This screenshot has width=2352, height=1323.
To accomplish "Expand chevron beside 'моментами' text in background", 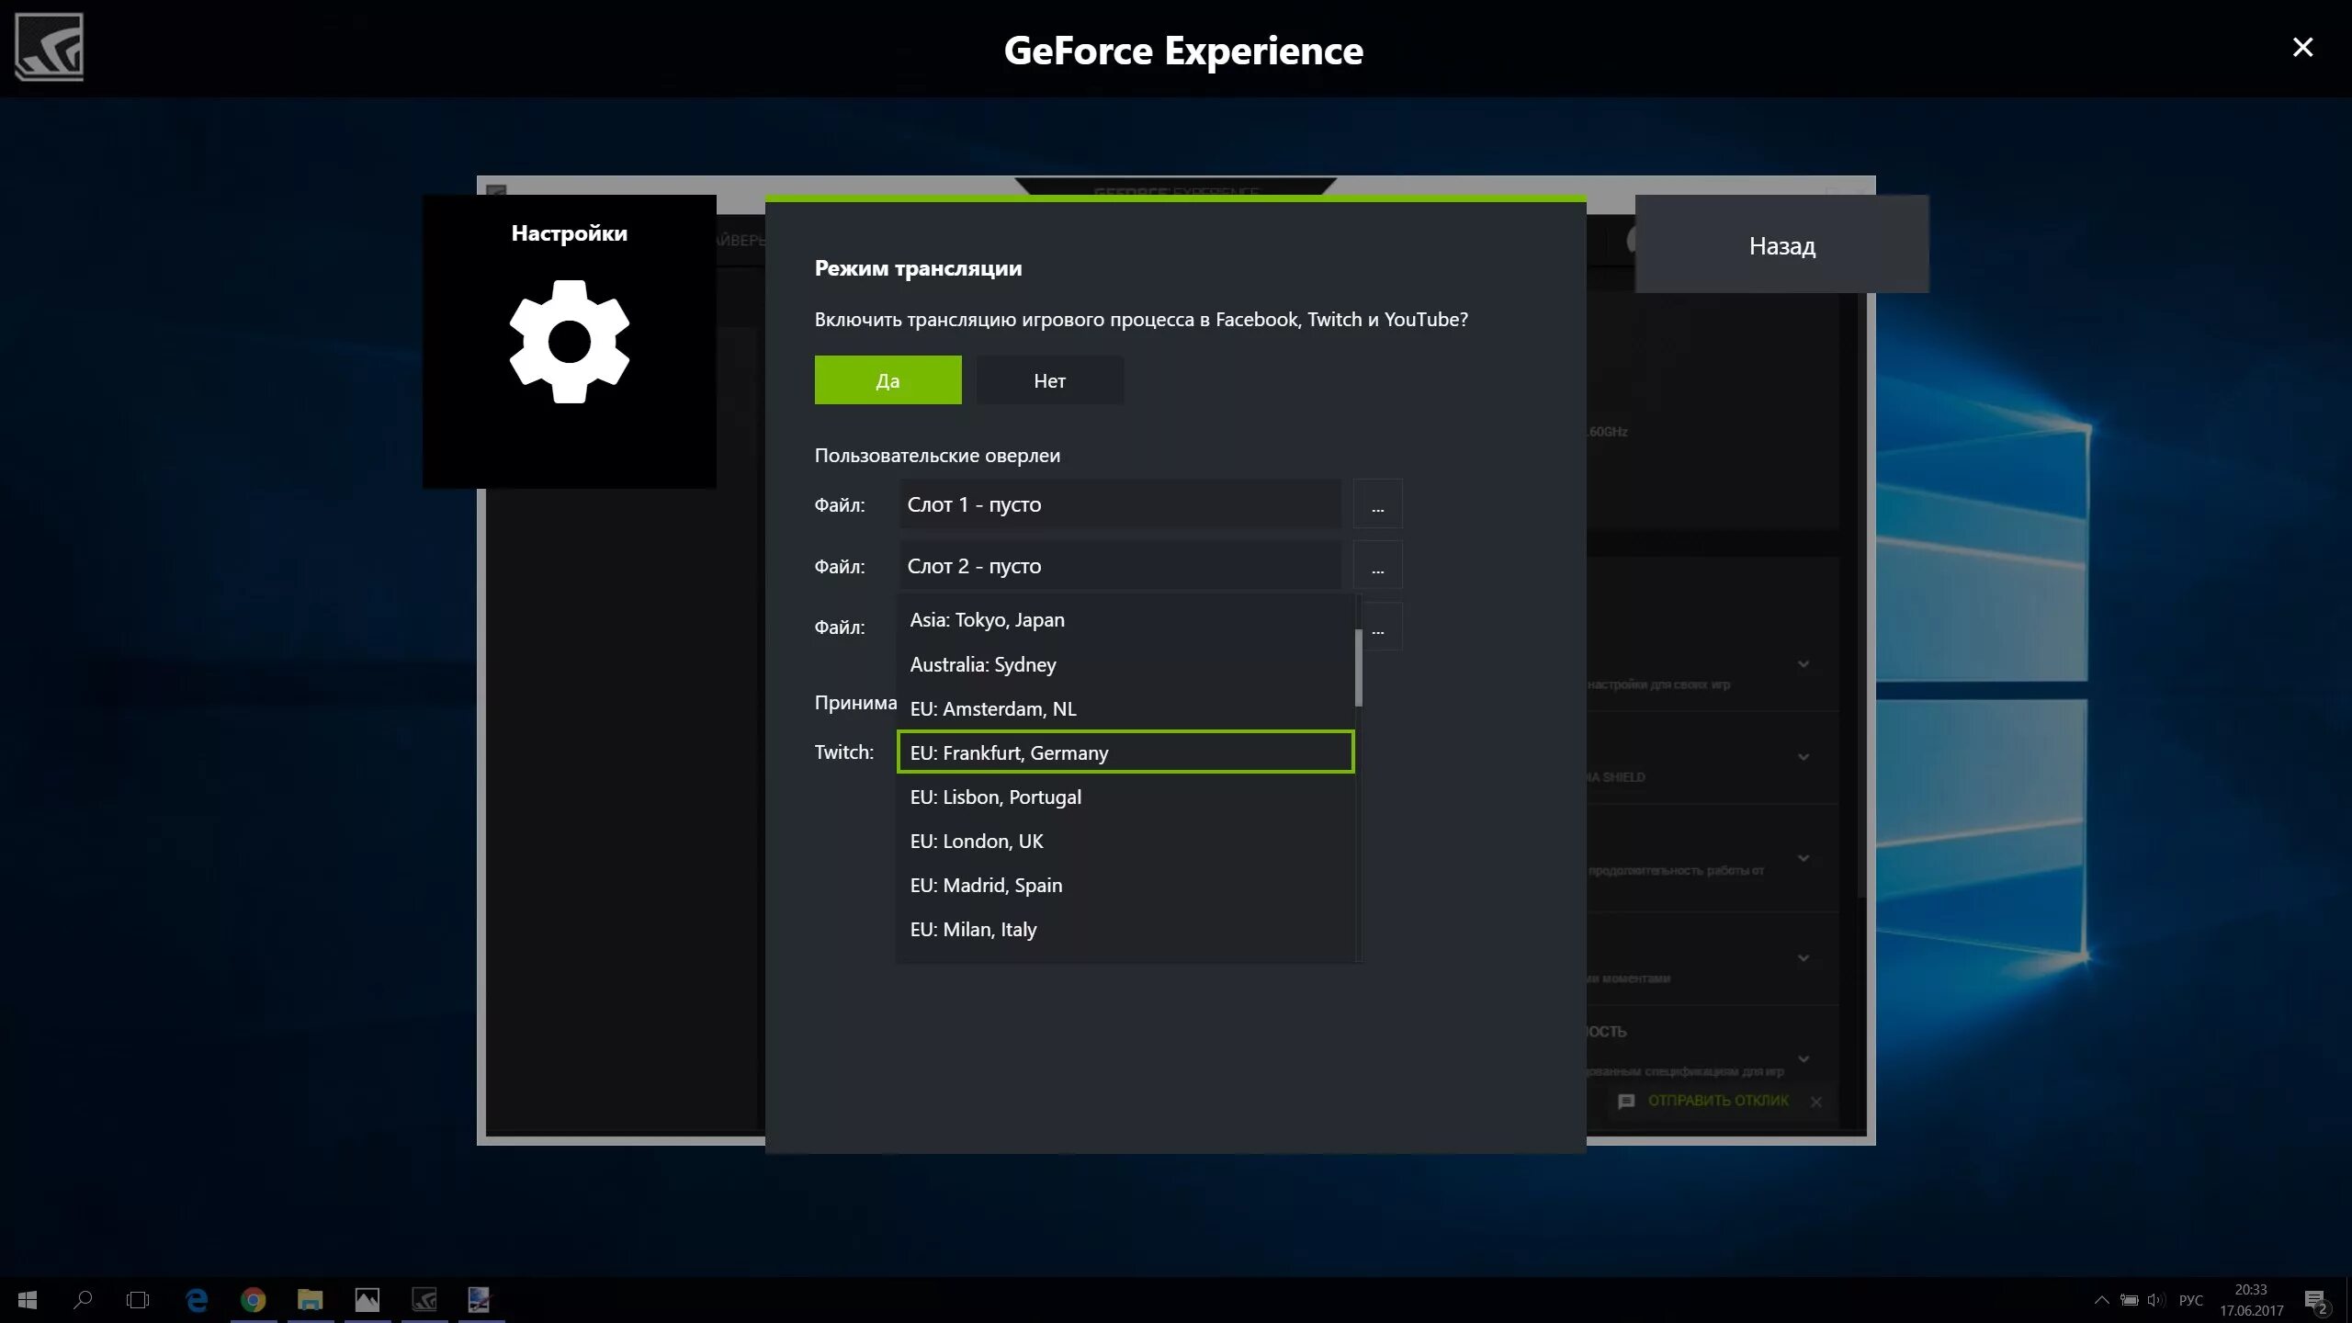I will coord(1804,958).
